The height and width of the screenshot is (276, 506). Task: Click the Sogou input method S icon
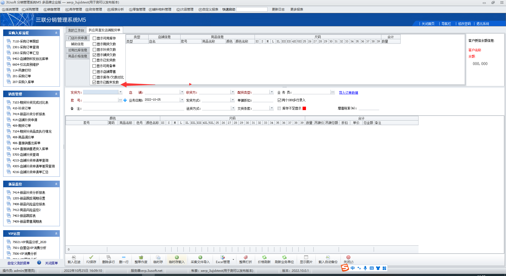tap(345, 268)
